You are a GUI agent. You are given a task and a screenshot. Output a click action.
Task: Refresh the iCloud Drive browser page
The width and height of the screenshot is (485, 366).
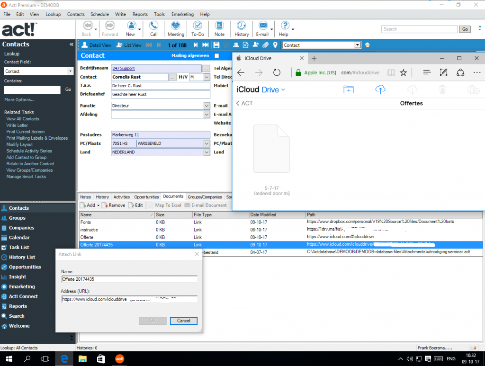(277, 72)
